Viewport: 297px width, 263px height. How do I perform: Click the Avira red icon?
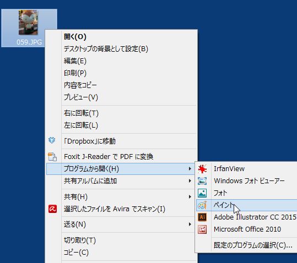click(52, 209)
